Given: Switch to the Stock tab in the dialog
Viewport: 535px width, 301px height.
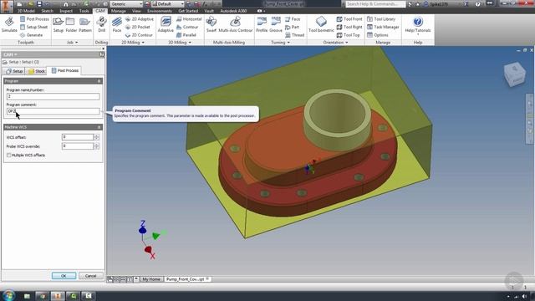Looking at the screenshot, I should pyautogui.click(x=37, y=71).
